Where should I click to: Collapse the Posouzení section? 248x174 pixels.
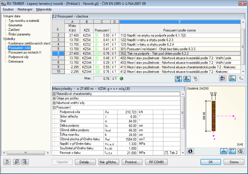54,107
